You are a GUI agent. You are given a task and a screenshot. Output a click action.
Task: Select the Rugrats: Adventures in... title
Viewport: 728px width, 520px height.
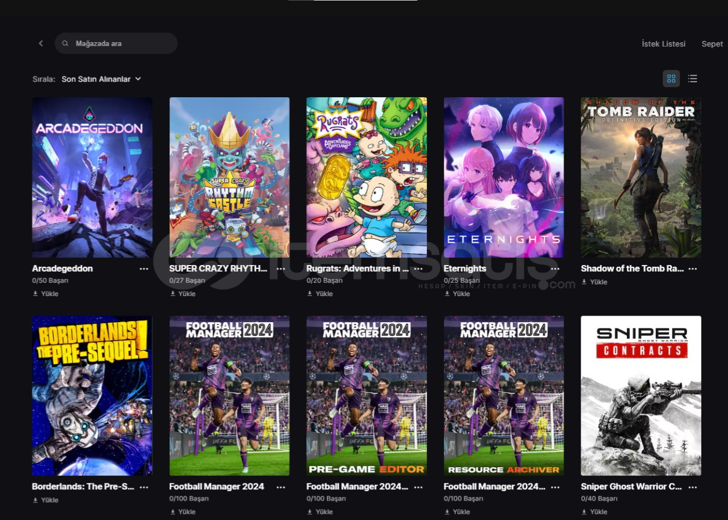(357, 268)
